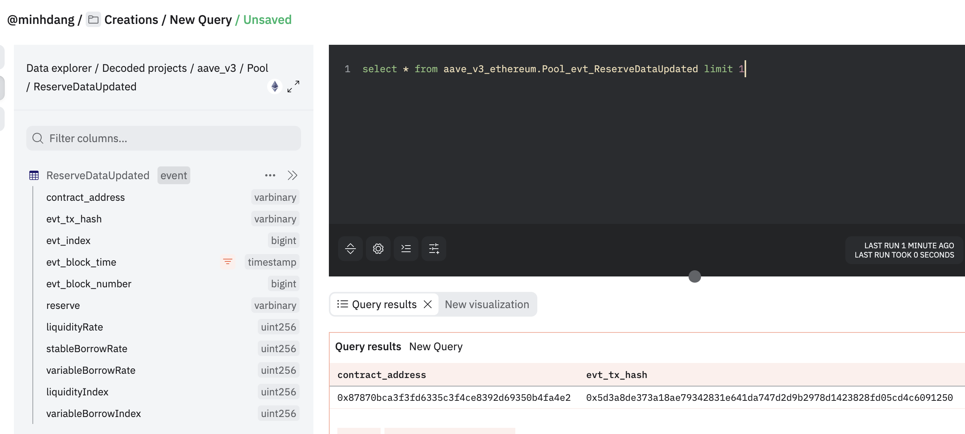This screenshot has height=434, width=965.
Task: Grab the editor resize handle dot
Action: (x=694, y=276)
